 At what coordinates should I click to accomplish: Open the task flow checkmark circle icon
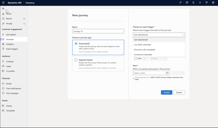[x=187, y=2]
